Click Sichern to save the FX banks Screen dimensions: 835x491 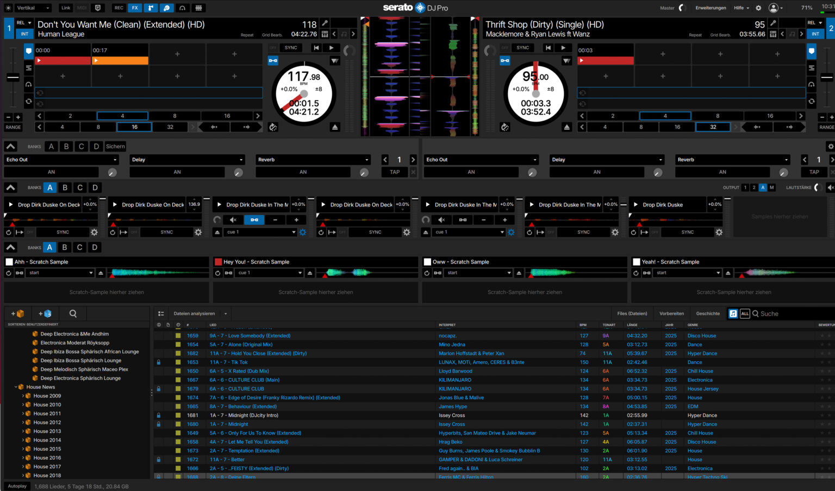115,146
